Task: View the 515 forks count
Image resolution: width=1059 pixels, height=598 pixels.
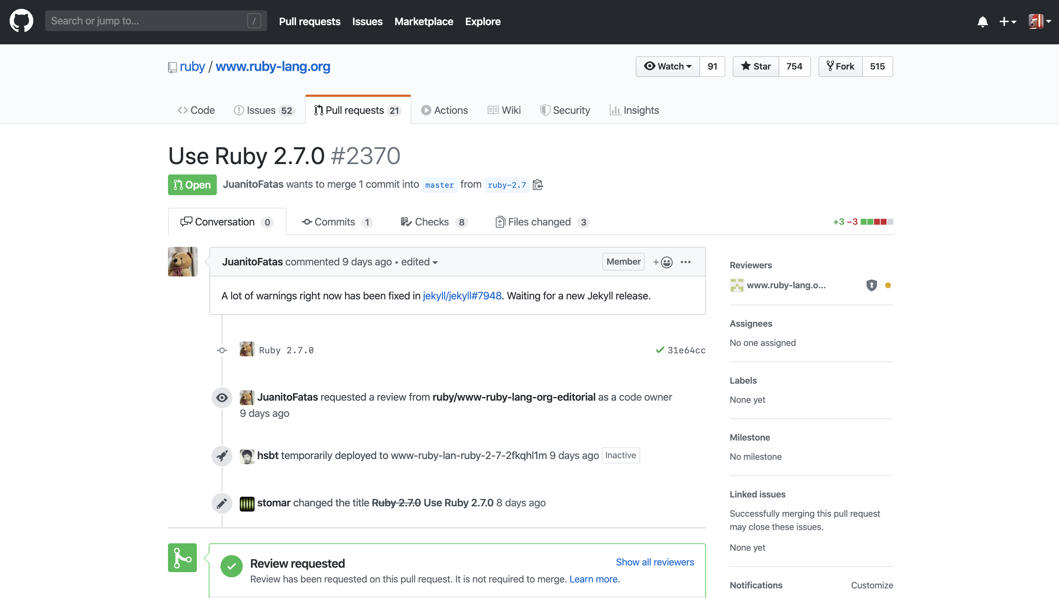Action: coord(877,66)
